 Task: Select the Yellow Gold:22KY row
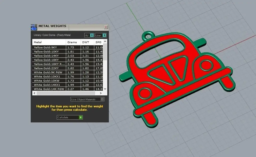coord(68,68)
